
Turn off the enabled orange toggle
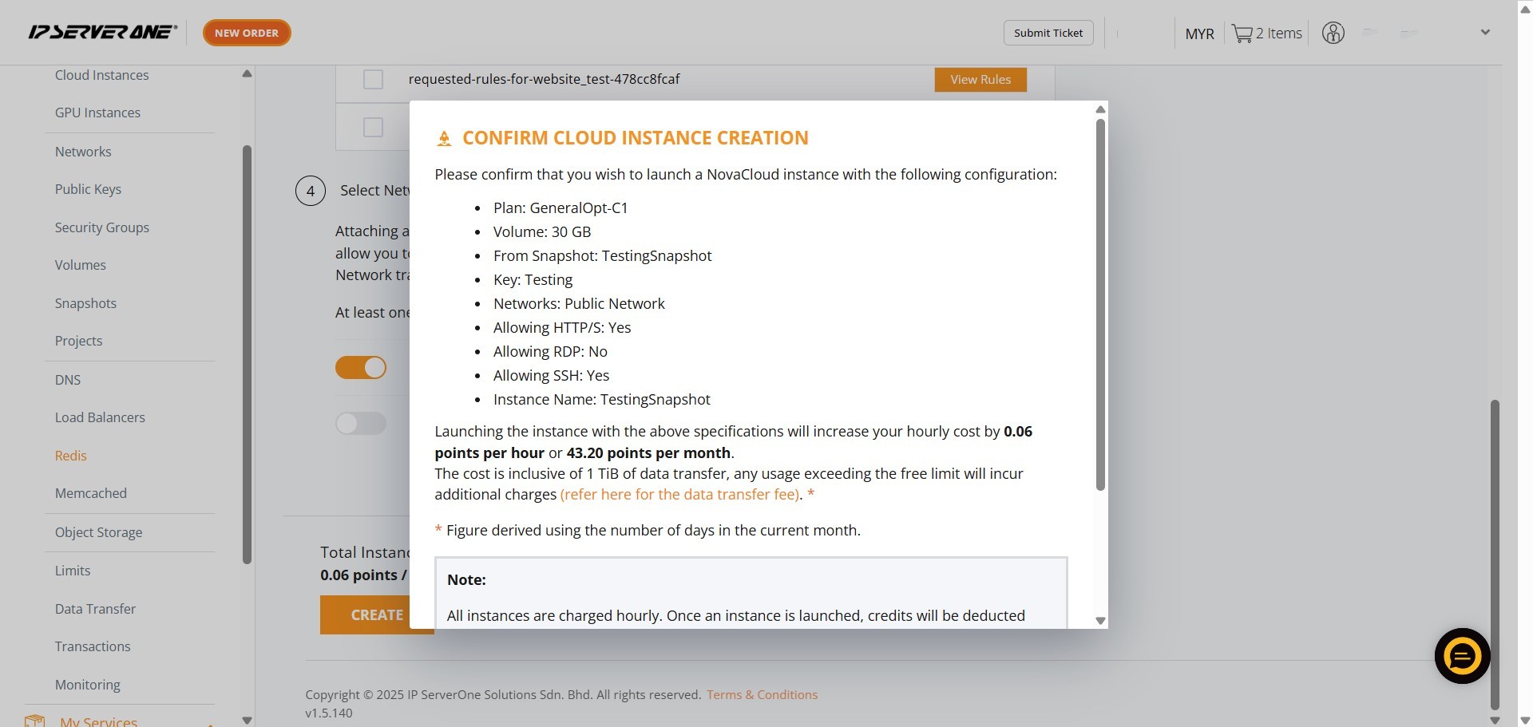tap(361, 367)
